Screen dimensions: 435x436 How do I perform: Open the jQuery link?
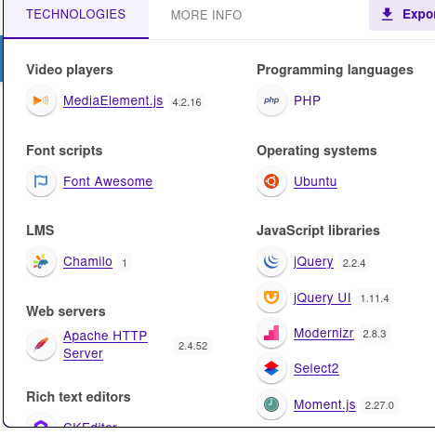click(313, 262)
